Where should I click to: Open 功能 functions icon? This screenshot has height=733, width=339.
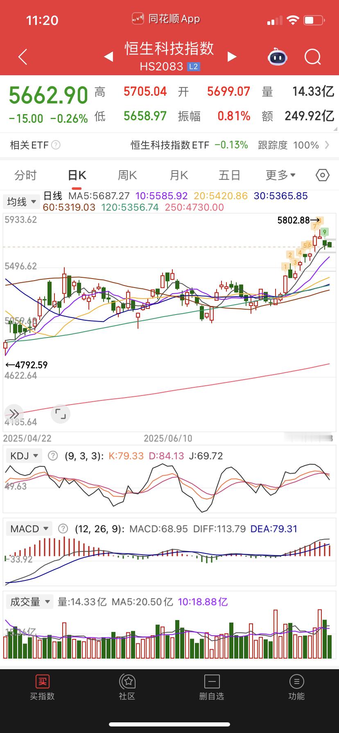click(296, 681)
